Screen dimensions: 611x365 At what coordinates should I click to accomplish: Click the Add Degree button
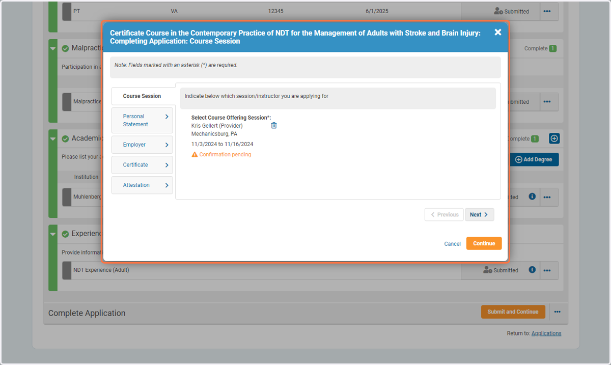click(534, 159)
